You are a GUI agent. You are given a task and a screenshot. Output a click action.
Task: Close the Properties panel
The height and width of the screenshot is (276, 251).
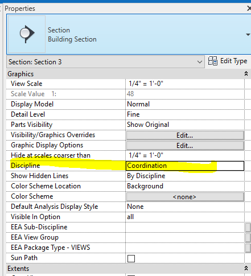pos(249,9)
